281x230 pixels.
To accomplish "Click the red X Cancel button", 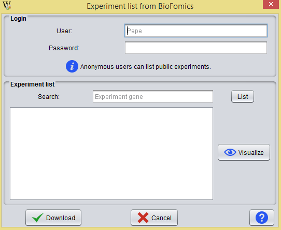I will tap(154, 218).
